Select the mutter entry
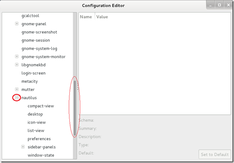 tap(28, 89)
